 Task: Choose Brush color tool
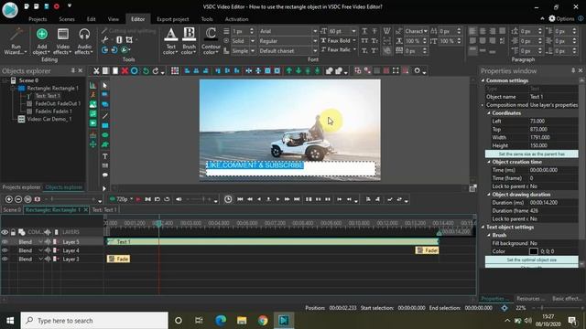(190, 41)
